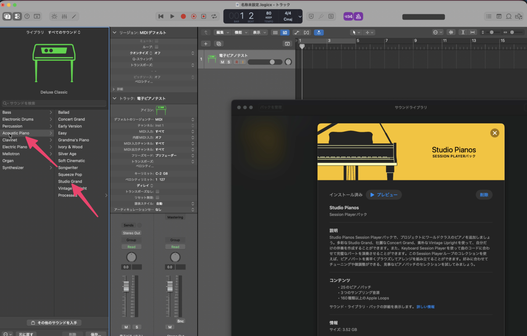Open the Mixer from the control bar

coord(64,16)
